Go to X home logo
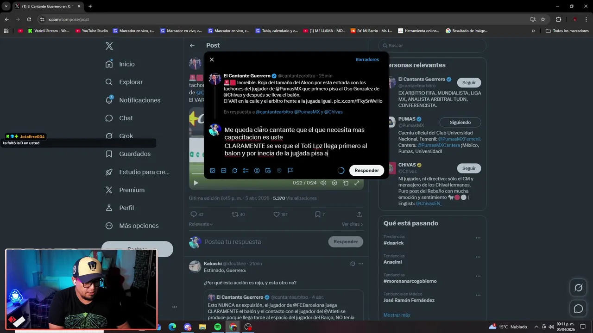Screen dimensions: 593x333 (109, 46)
